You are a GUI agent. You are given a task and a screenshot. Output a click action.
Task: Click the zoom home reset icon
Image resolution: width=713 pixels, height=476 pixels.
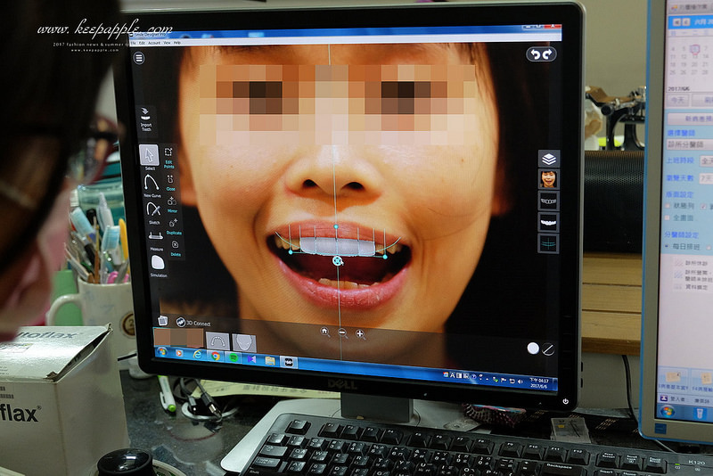(324, 332)
